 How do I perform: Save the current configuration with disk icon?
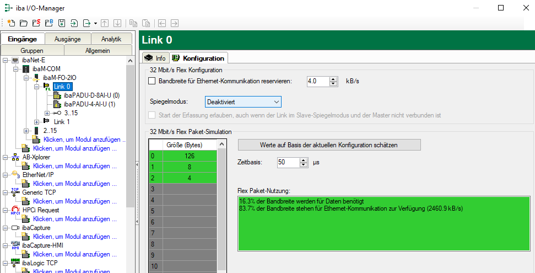(x=61, y=23)
